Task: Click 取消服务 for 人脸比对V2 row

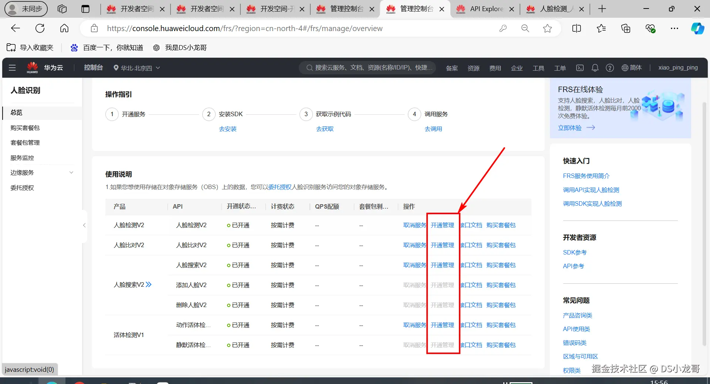Action: pos(415,245)
